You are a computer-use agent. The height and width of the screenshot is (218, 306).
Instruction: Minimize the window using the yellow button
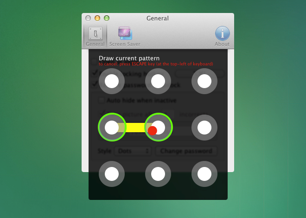97,18
